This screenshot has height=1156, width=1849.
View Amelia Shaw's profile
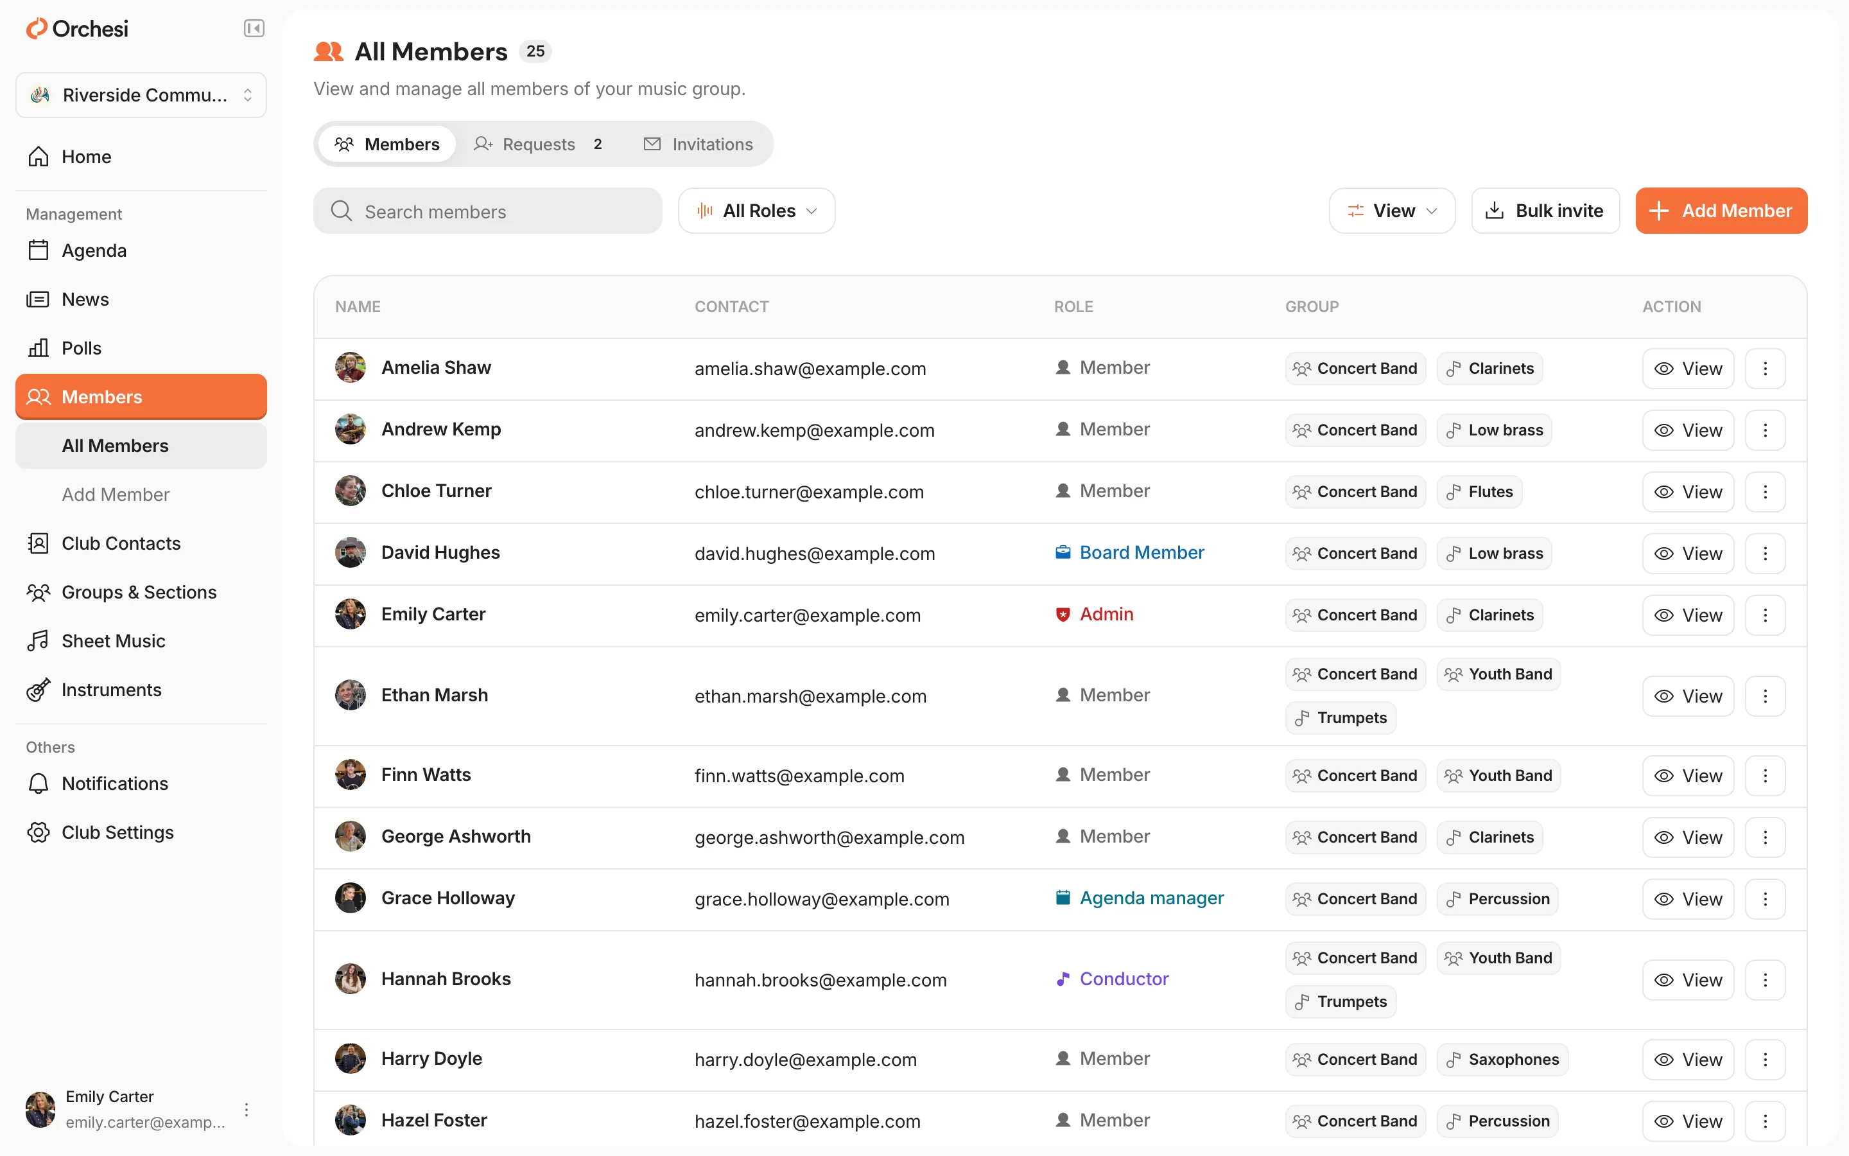click(1688, 369)
